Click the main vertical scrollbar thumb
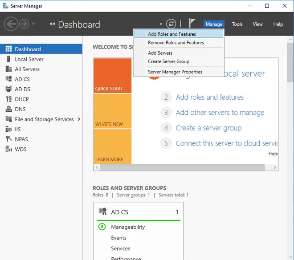The image size is (294, 260). tap(290, 62)
